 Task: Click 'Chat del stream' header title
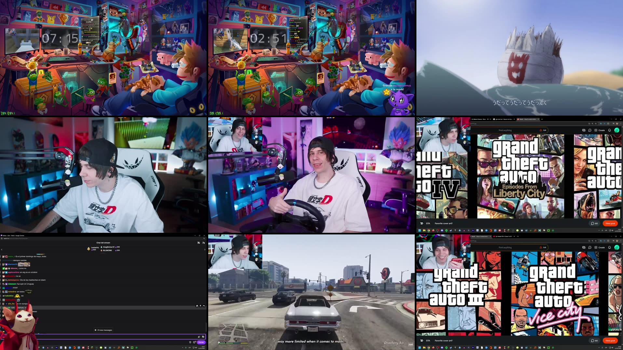(103, 243)
